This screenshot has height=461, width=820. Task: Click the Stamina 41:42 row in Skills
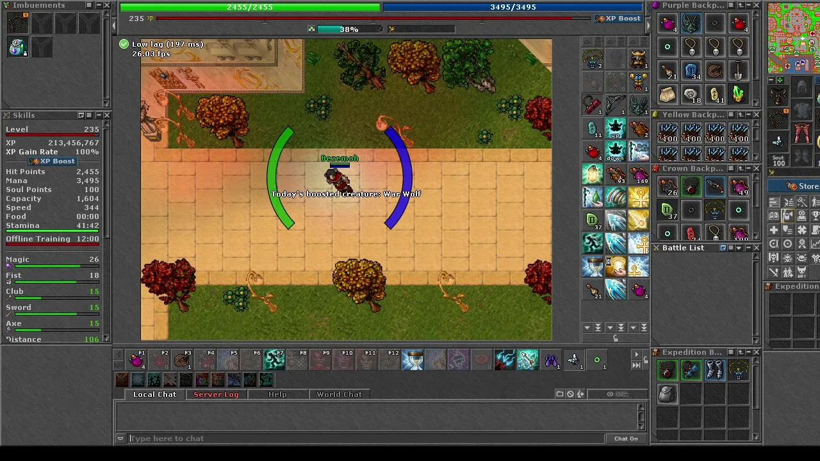point(53,225)
